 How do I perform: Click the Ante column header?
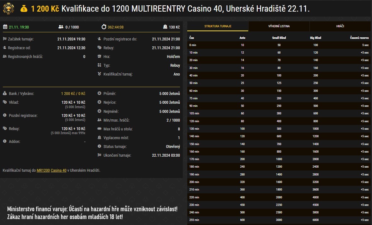242,38
